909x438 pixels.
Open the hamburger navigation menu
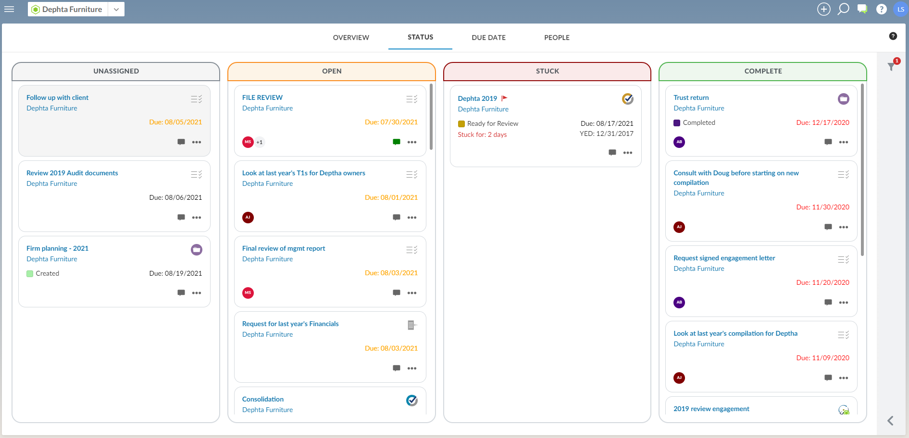[9, 9]
